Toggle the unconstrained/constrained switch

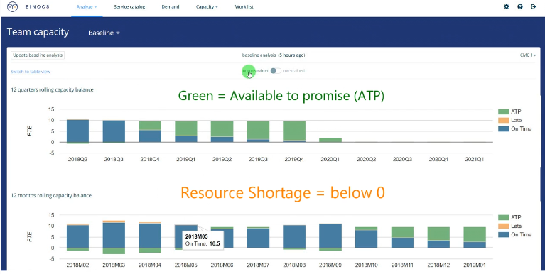276,71
